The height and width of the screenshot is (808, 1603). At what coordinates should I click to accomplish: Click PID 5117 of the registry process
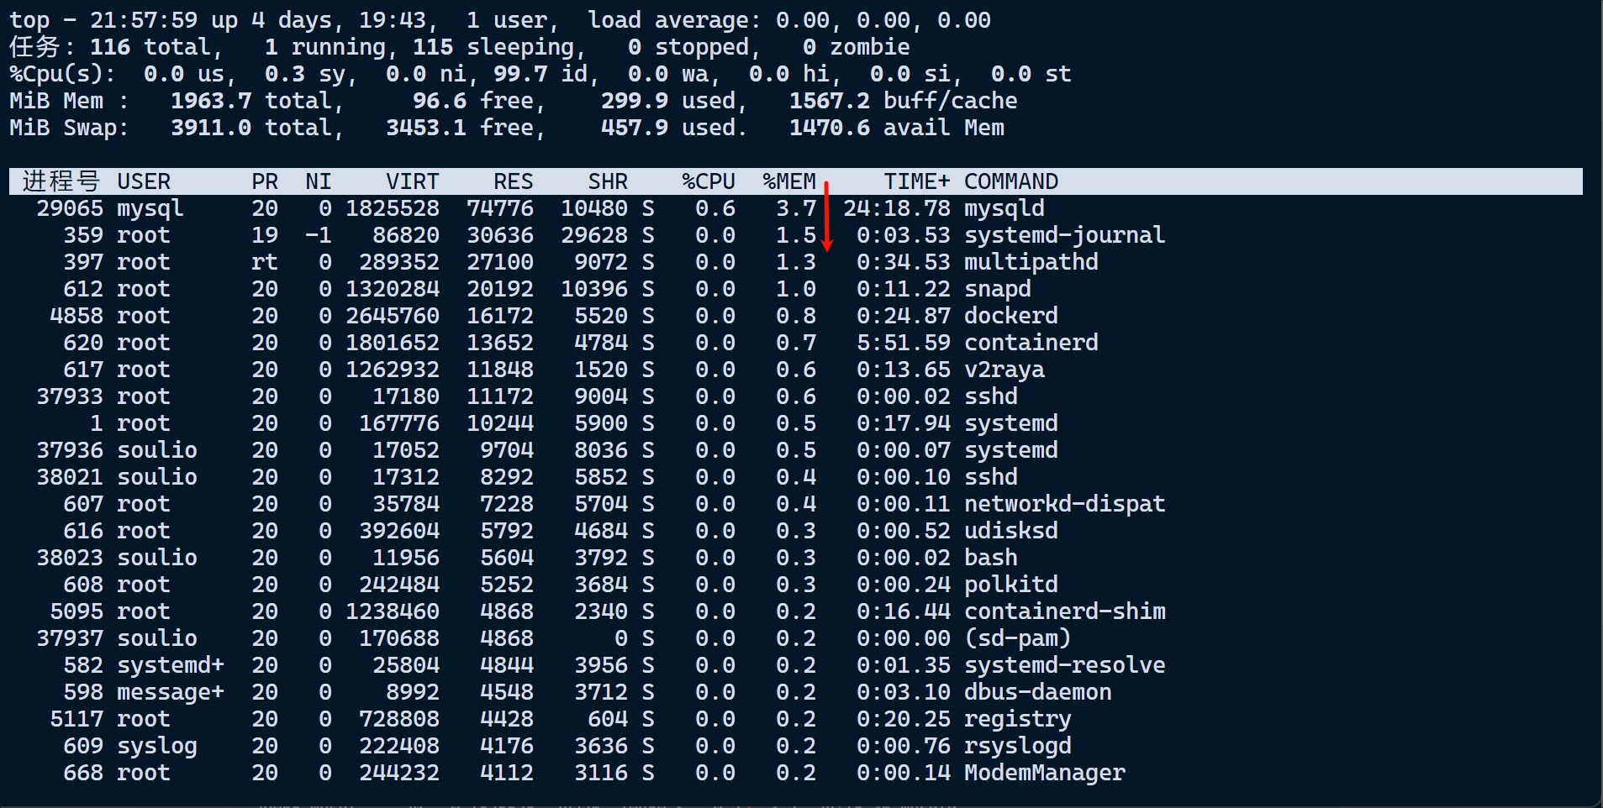76,719
